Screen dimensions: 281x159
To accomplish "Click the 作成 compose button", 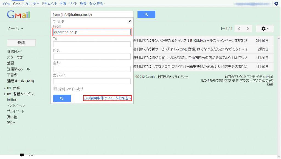I will tap(21, 43).
